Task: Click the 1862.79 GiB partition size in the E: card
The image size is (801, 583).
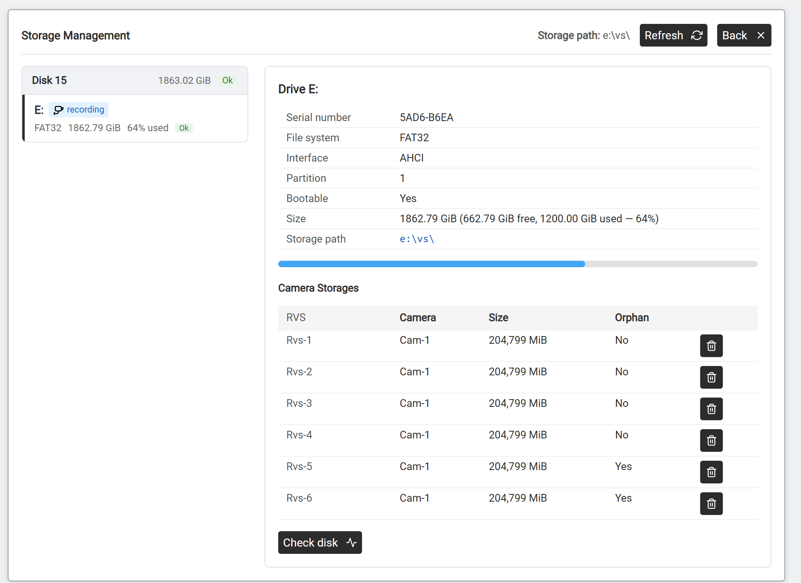Action: (x=94, y=128)
